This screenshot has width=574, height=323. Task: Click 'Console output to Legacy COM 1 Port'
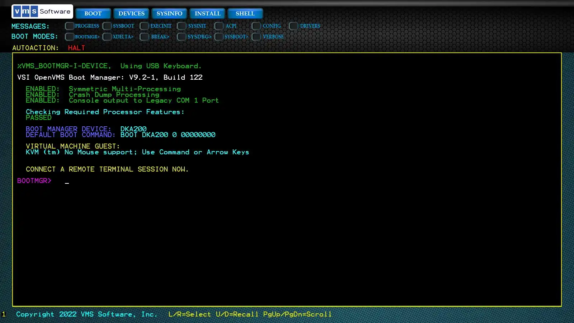click(x=143, y=100)
